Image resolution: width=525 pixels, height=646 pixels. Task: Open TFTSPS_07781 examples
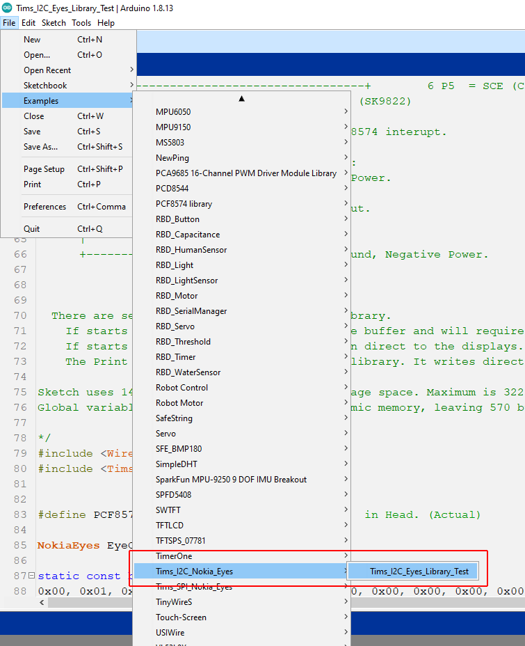pyautogui.click(x=241, y=541)
